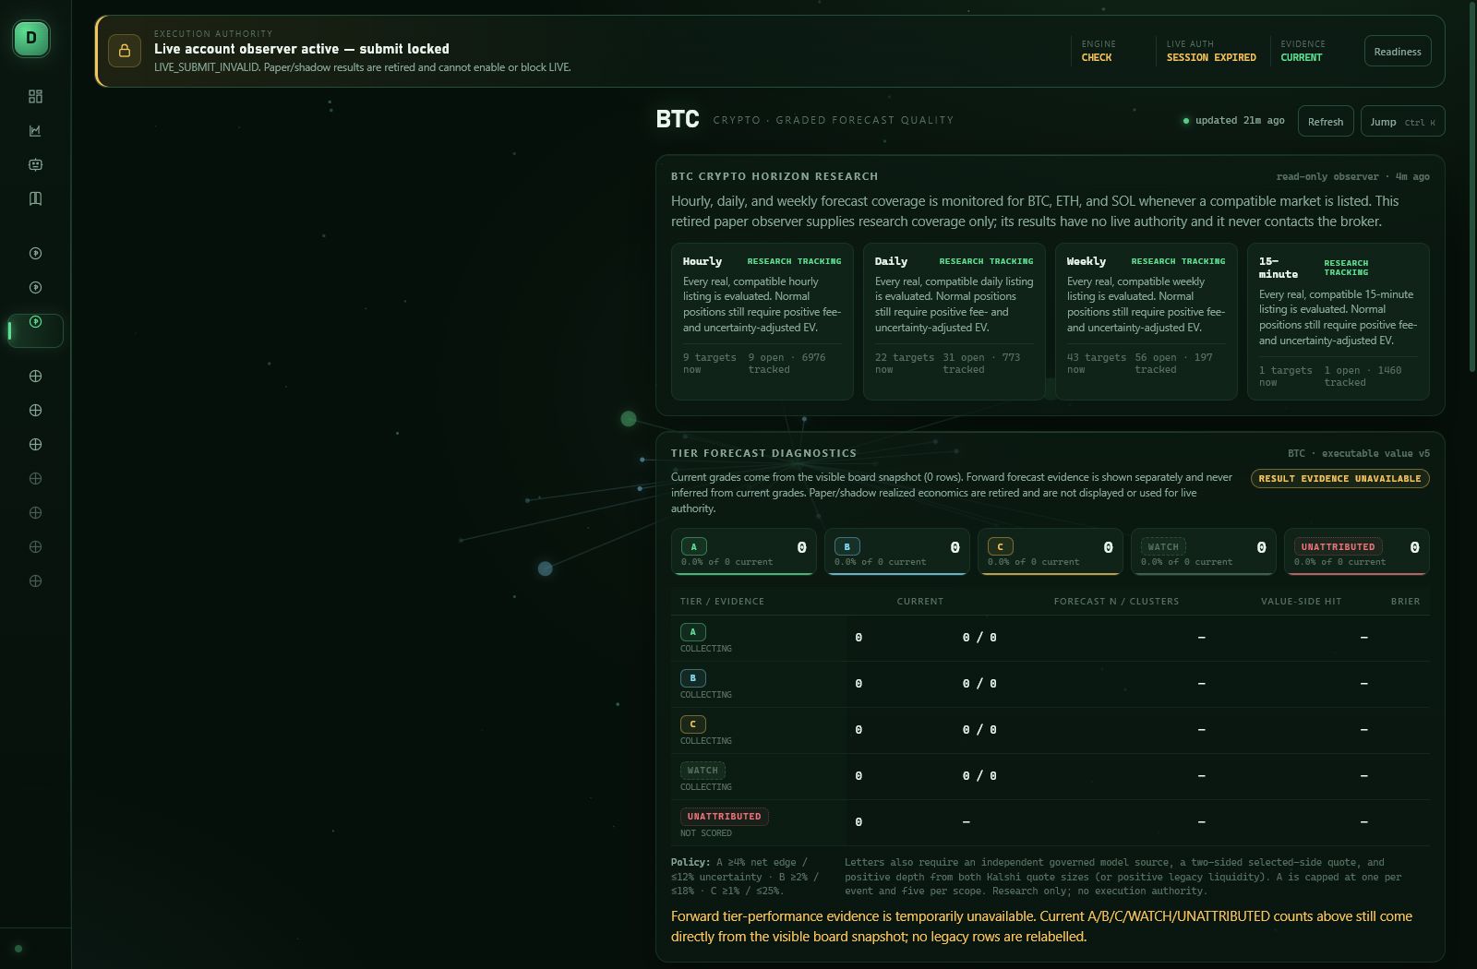Click the FORECAST N / CLUSTERS column header
This screenshot has height=969, width=1477.
1116,602
